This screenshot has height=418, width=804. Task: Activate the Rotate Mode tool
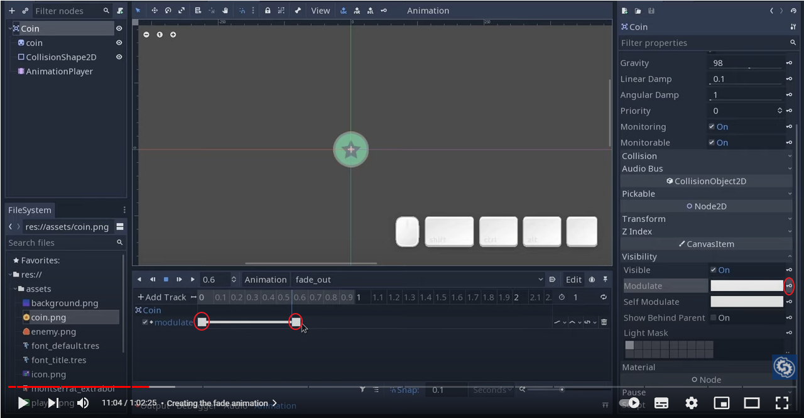pyautogui.click(x=168, y=11)
